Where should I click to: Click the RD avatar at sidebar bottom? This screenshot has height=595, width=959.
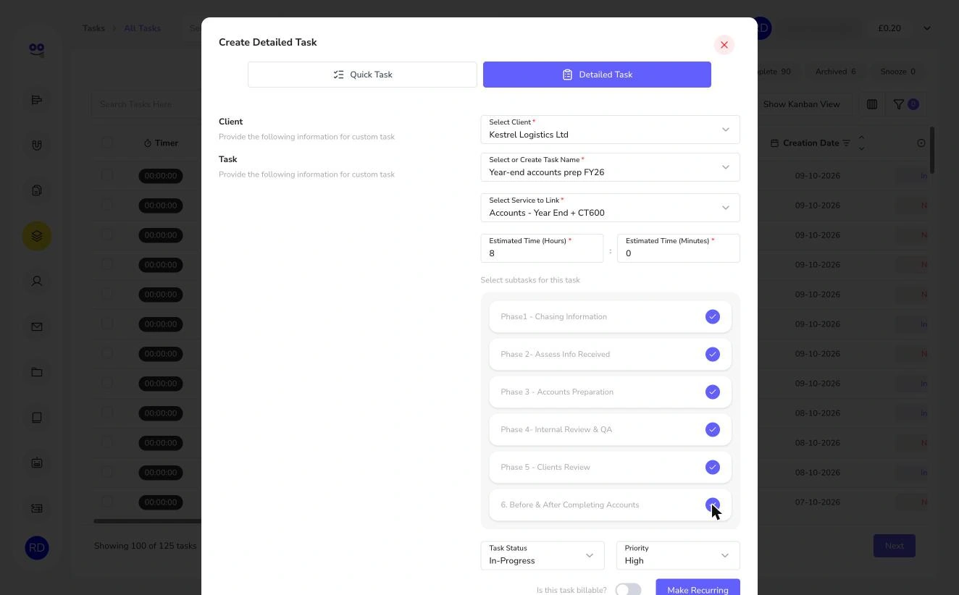(37, 548)
